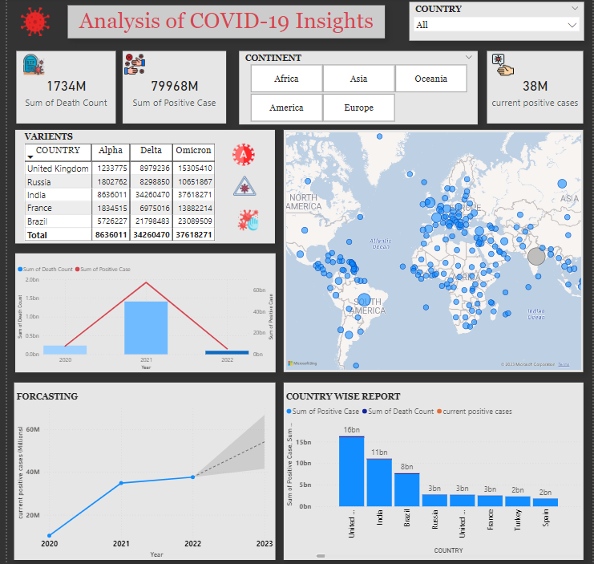Click the Delta variant triangle icon
This screenshot has width=594, height=564.
[x=244, y=188]
